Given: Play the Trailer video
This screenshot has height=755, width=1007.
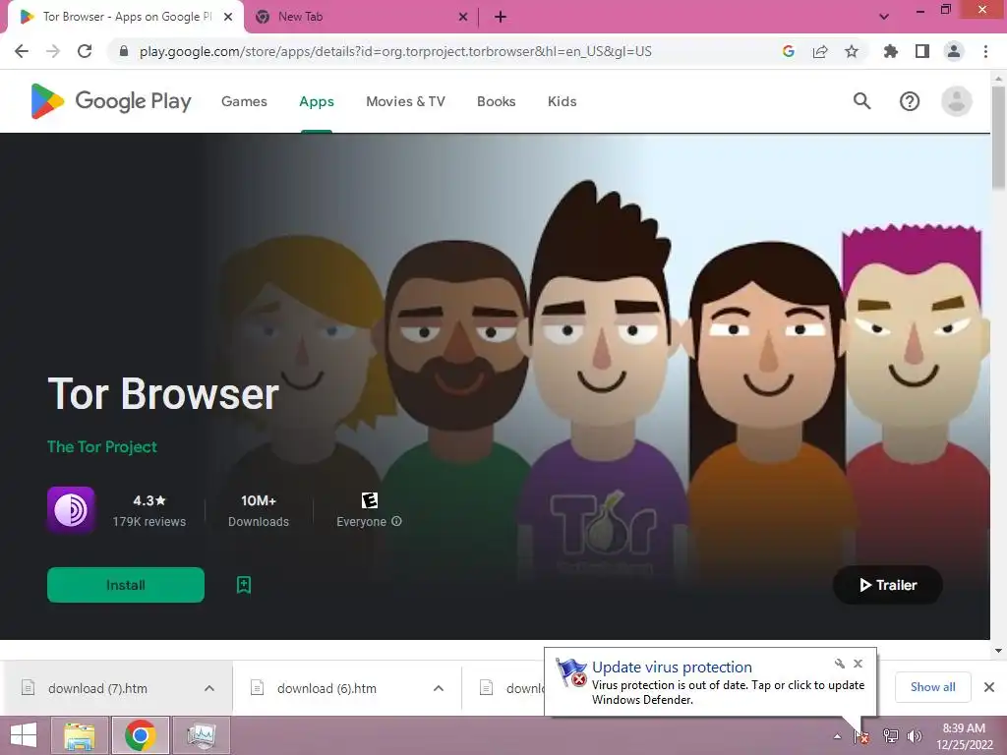Looking at the screenshot, I should (888, 585).
